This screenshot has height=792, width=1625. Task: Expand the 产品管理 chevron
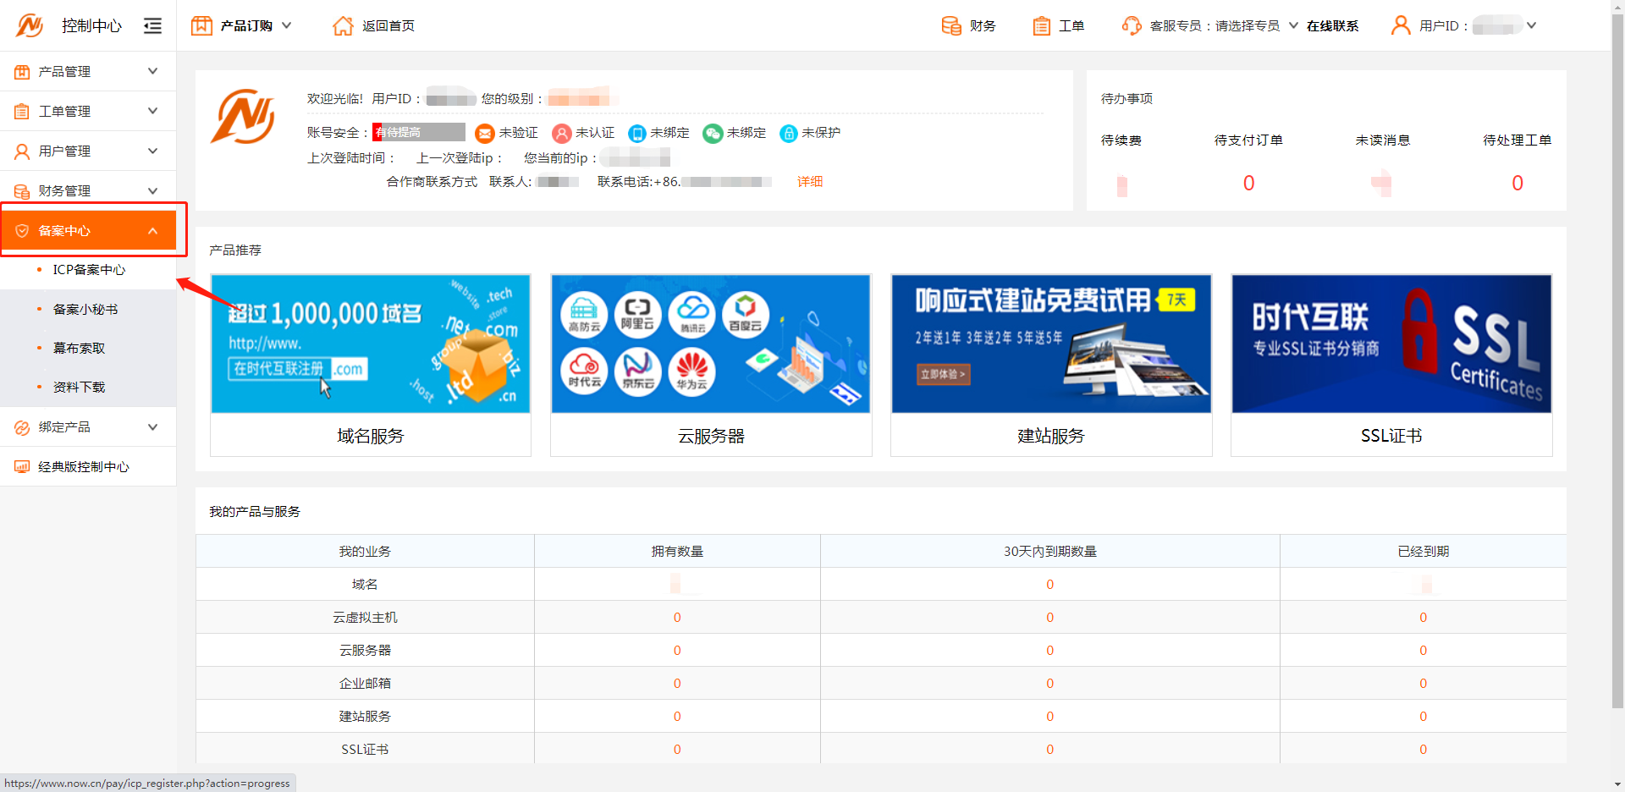[153, 71]
